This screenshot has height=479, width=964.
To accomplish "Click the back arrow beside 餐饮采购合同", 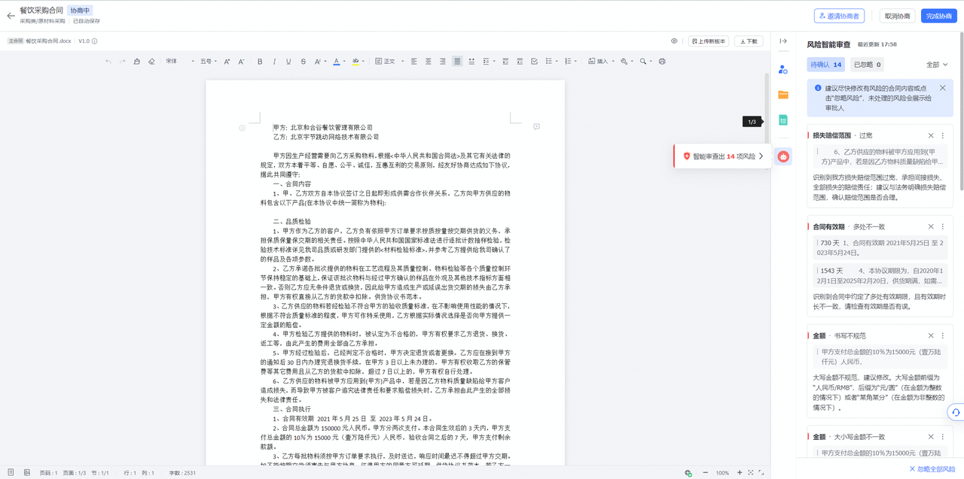I will point(11,16).
